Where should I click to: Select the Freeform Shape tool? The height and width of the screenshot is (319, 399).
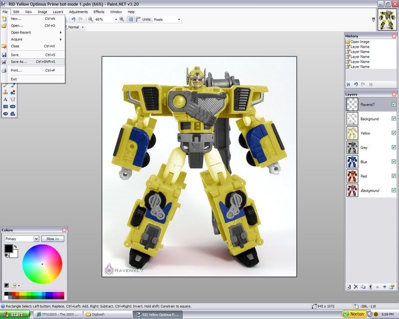(13, 114)
